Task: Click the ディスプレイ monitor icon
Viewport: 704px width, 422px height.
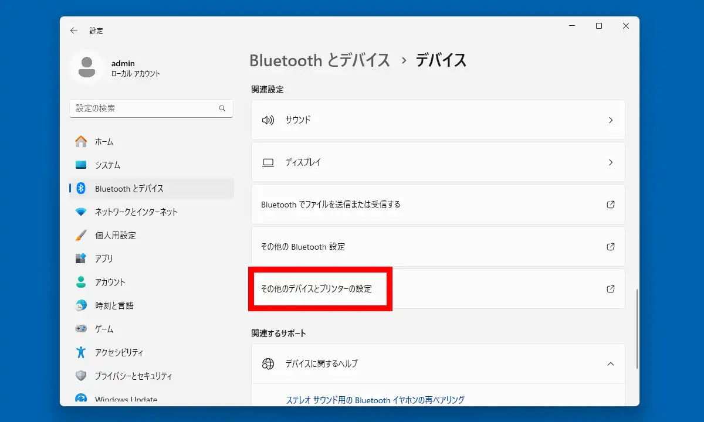Action: tap(268, 162)
